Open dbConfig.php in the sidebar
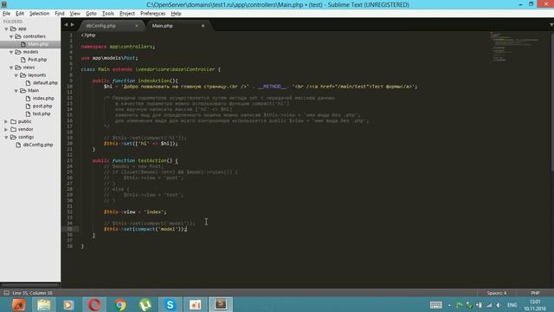Viewport: 554px width, 312px height. coord(38,145)
